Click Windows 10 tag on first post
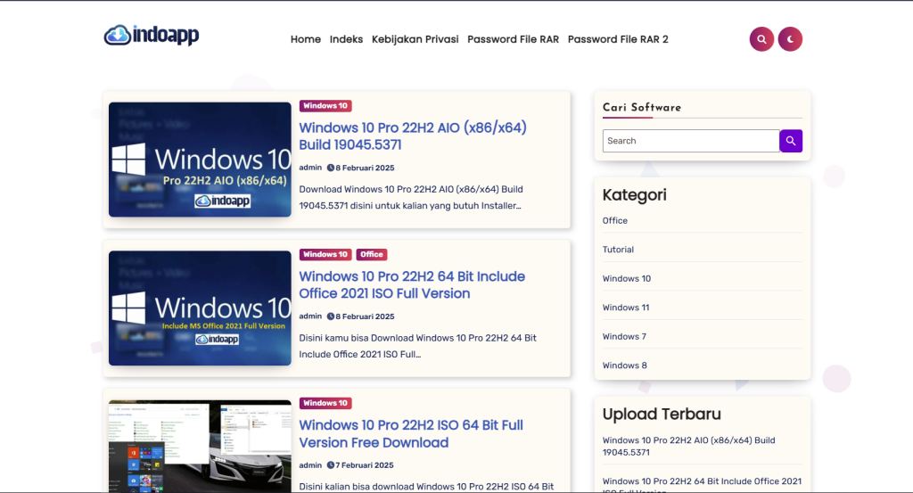This screenshot has height=493, width=913. (325, 106)
